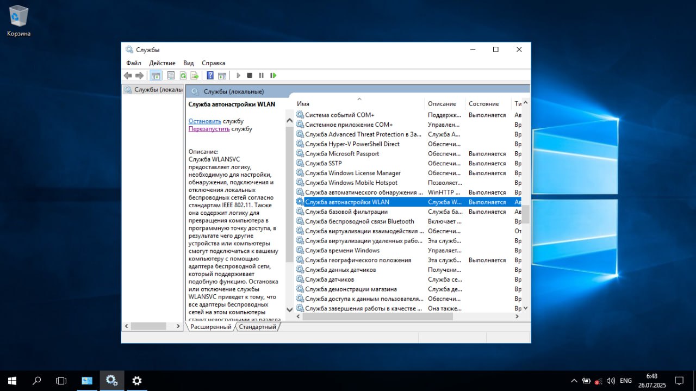This screenshot has width=696, height=391.
Task: Click description pane scroll-up arrow
Action: point(289,120)
